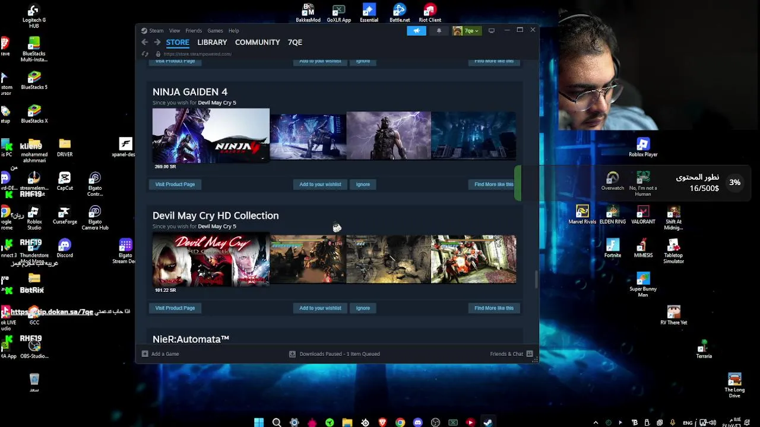The width and height of the screenshot is (760, 427).
Task: Open the Friends menu
Action: coord(194,31)
